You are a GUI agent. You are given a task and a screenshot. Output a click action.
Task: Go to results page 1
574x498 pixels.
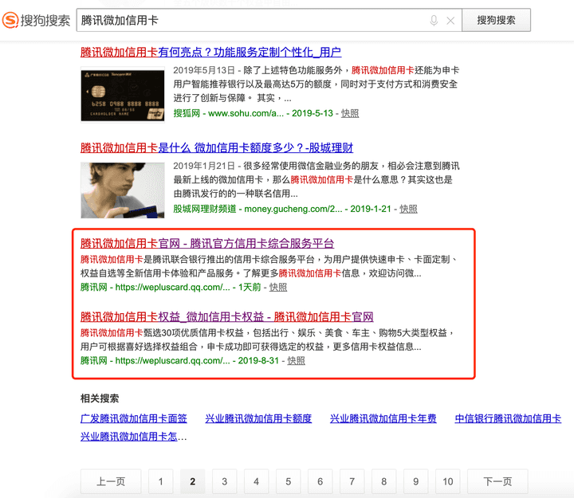tap(161, 481)
